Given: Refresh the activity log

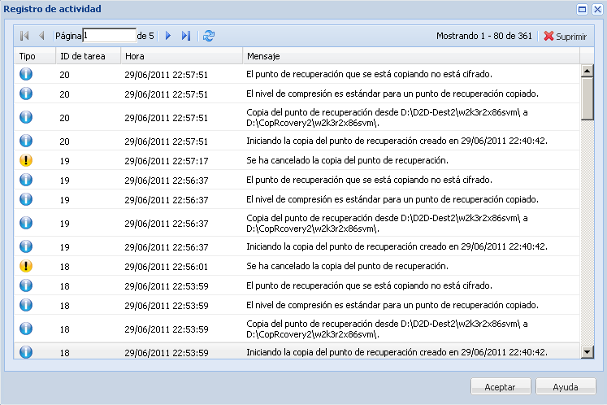Looking at the screenshot, I should coord(209,36).
